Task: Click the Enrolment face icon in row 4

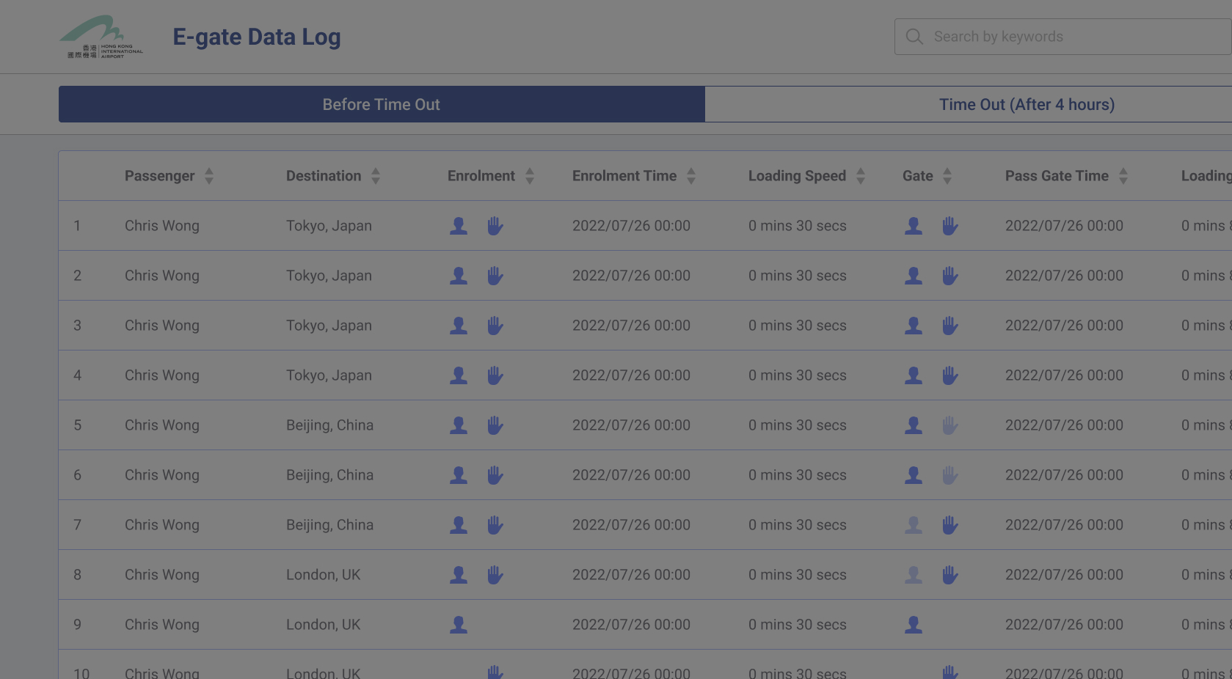Action: [459, 375]
